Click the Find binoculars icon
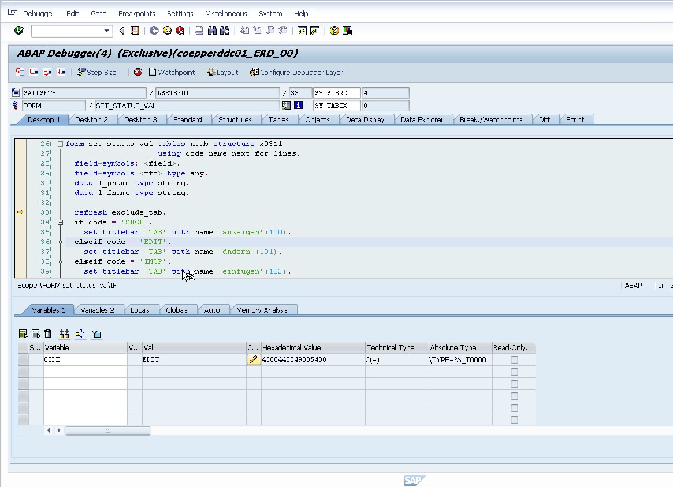Screen dimensions: 673x487 [x=212, y=31]
